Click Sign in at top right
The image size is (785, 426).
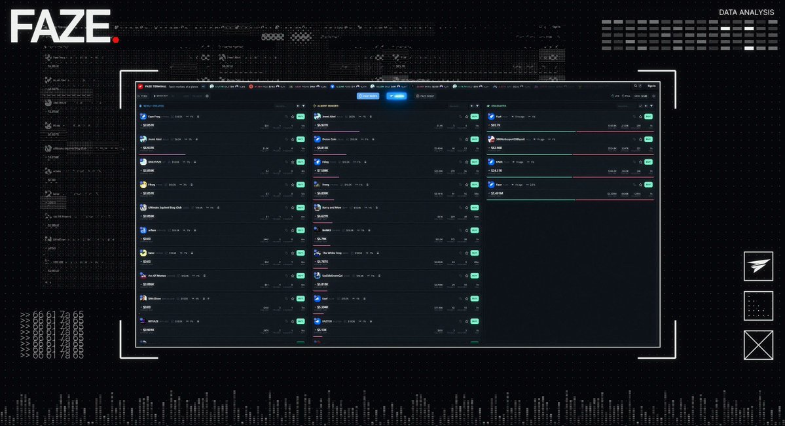651,86
